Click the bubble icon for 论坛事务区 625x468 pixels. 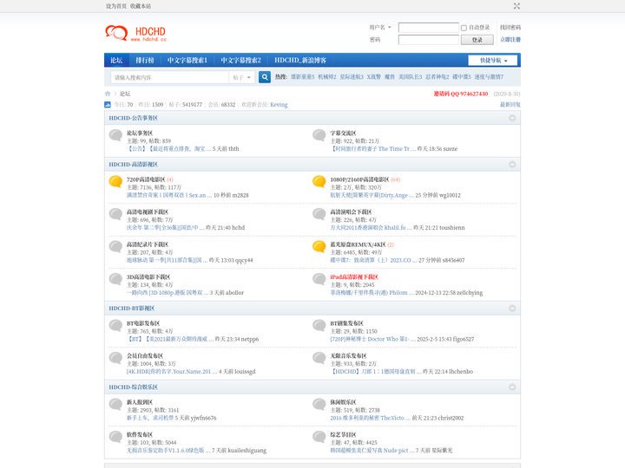click(115, 135)
